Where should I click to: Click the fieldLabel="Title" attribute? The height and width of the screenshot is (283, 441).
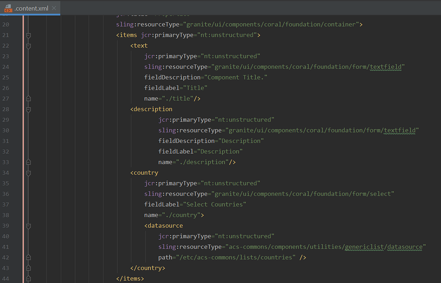[176, 88]
